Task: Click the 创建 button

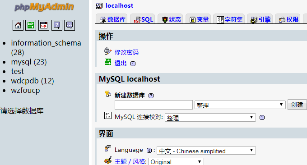Action: point(297,105)
